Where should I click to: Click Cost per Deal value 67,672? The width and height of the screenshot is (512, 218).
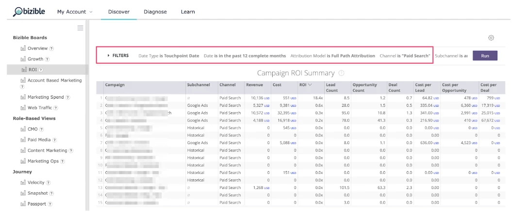pos(491,120)
